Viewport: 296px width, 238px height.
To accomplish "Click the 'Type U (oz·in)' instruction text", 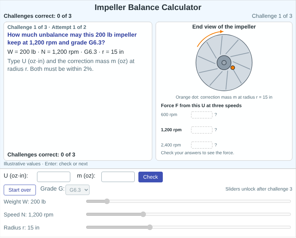I will [71, 65].
